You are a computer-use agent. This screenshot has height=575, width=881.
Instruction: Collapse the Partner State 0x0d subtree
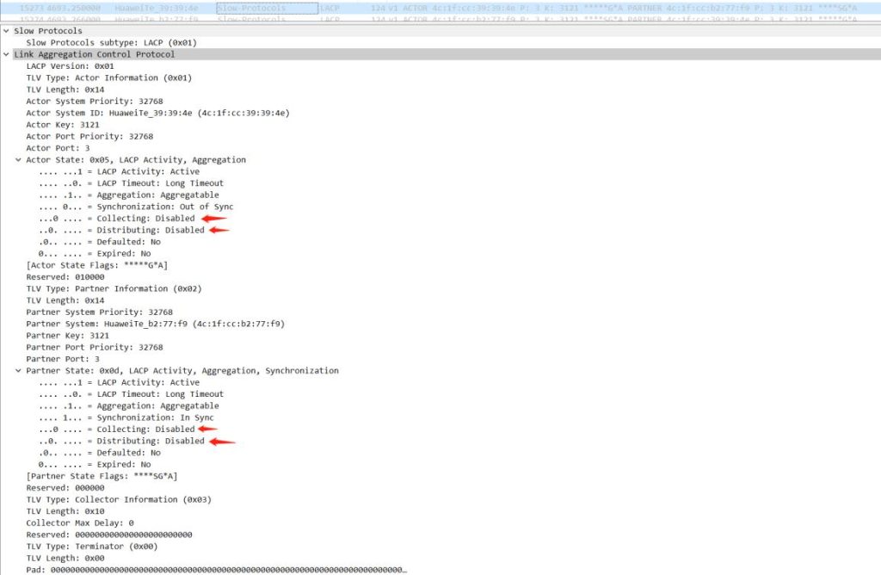18,371
